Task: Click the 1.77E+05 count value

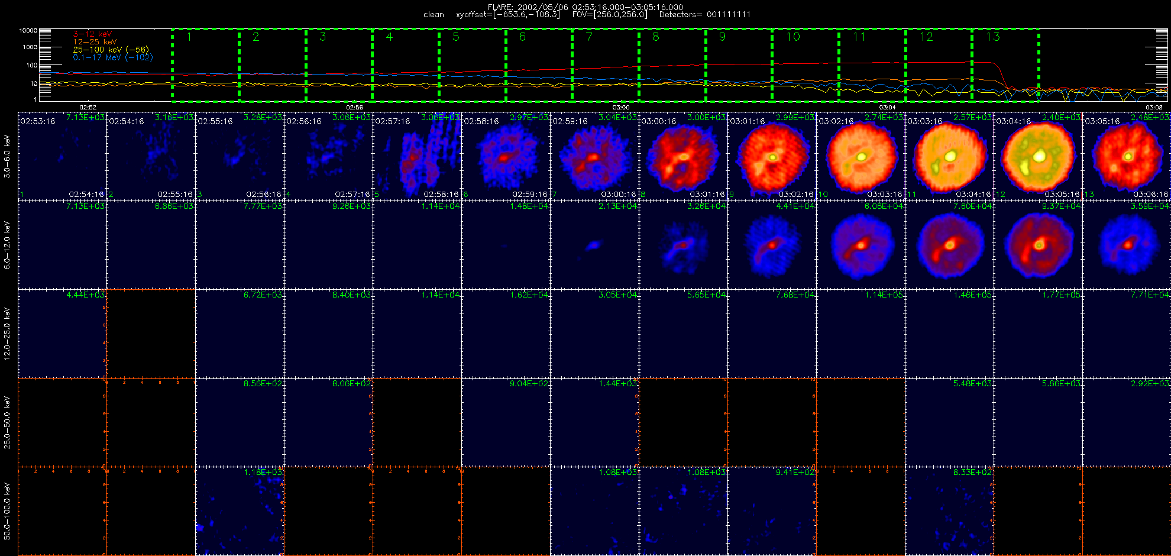Action: pyautogui.click(x=1062, y=295)
